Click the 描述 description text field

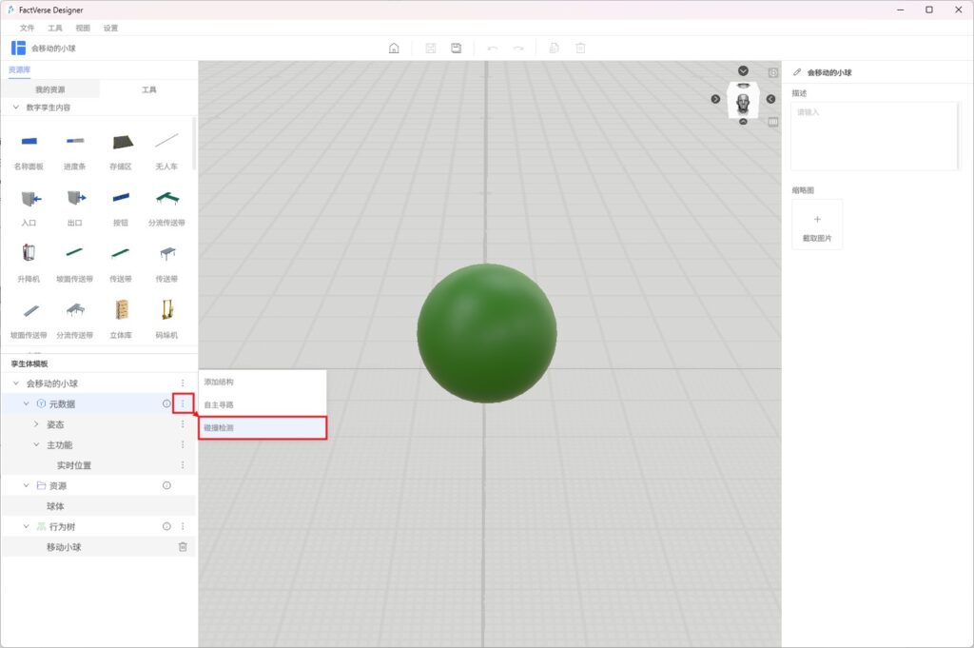pos(875,136)
